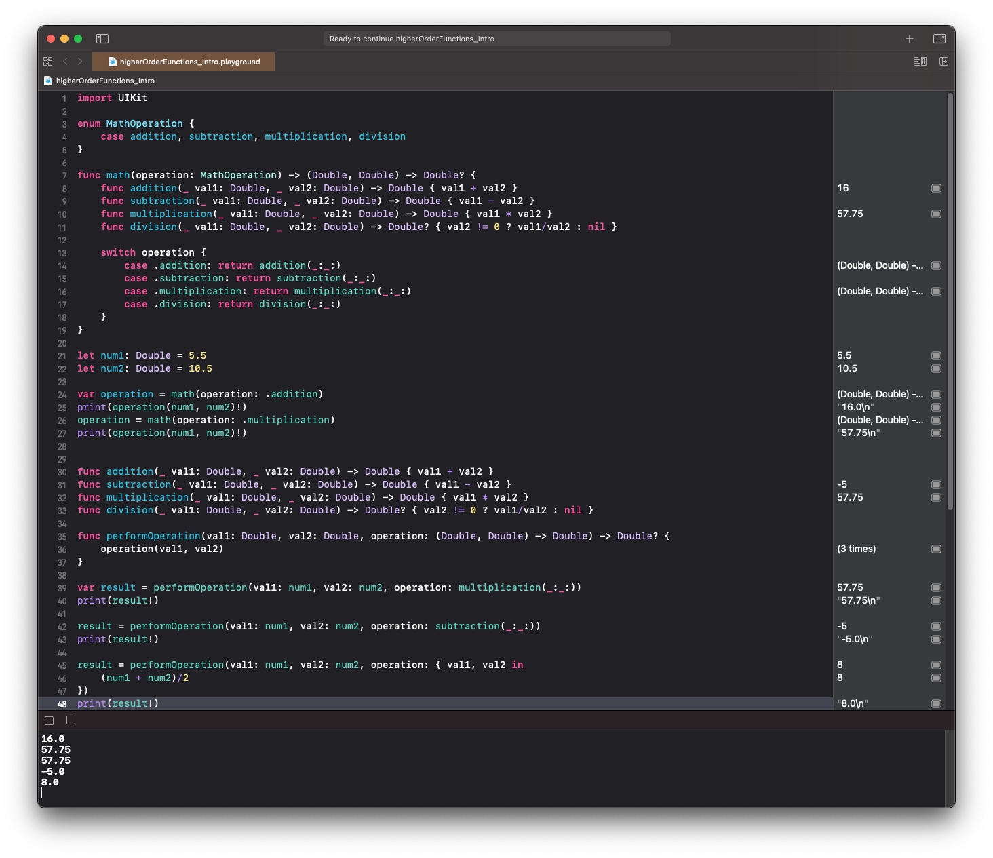The width and height of the screenshot is (993, 858).
Task: Show result viewer for line 24
Action: [936, 394]
